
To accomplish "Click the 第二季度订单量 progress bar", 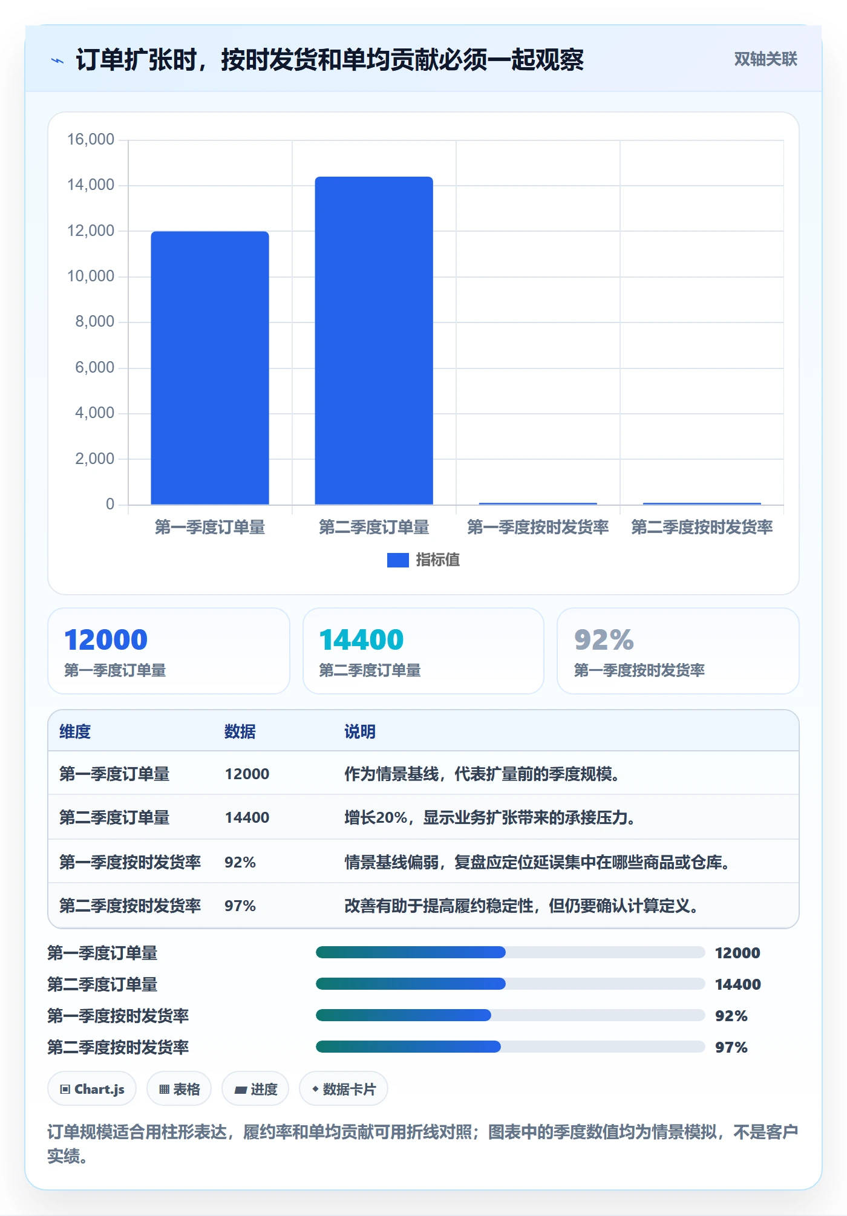I will [510, 984].
